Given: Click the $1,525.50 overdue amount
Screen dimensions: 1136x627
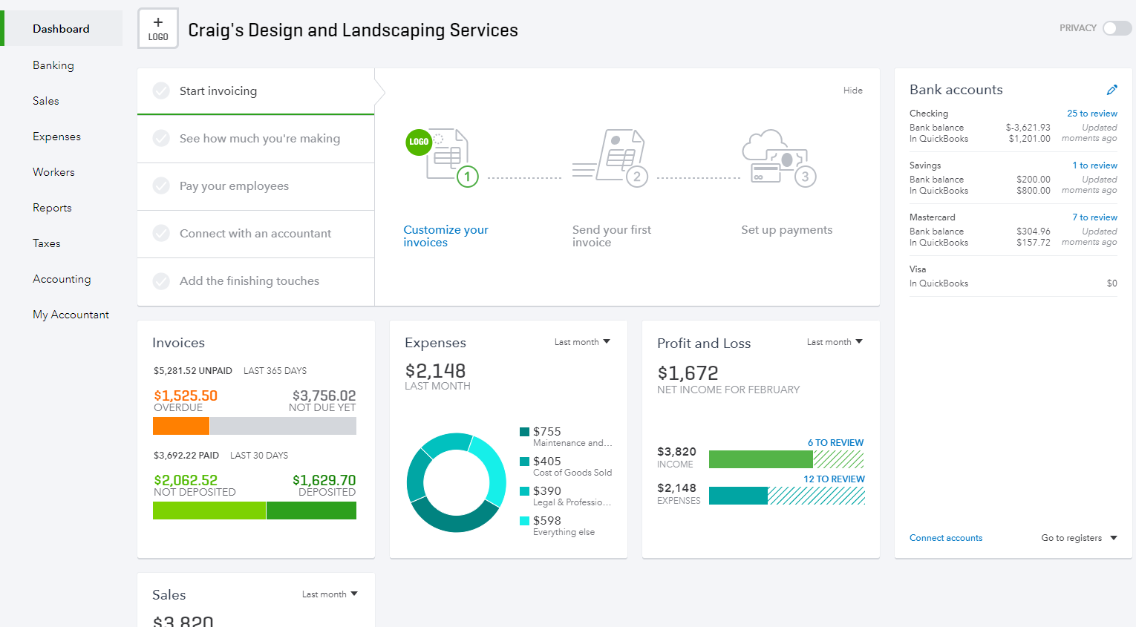Looking at the screenshot, I should click(x=186, y=395).
